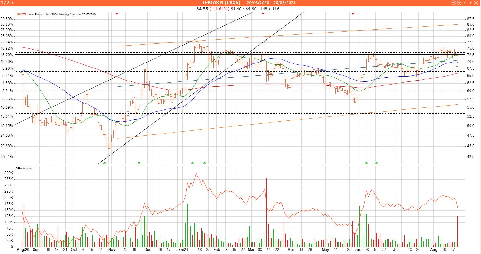Click the -35.11% percent axis label
Viewport: 481px width, 254px height.
tap(7, 157)
